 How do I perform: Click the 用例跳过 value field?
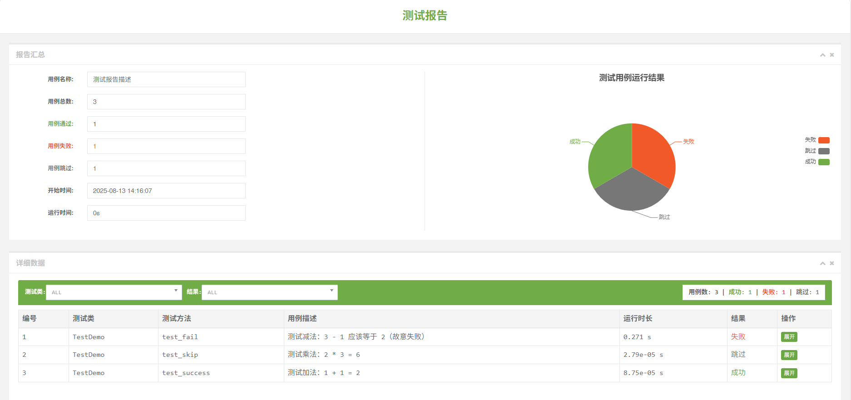point(166,168)
